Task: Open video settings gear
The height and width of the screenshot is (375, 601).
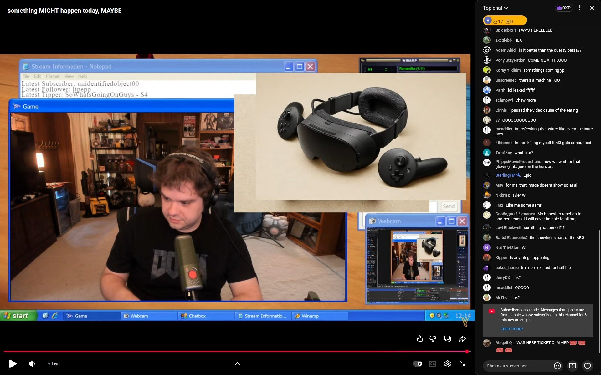Action: tap(447, 364)
